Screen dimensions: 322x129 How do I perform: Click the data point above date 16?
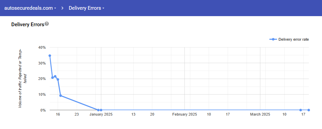pyautogui.click(x=58, y=79)
